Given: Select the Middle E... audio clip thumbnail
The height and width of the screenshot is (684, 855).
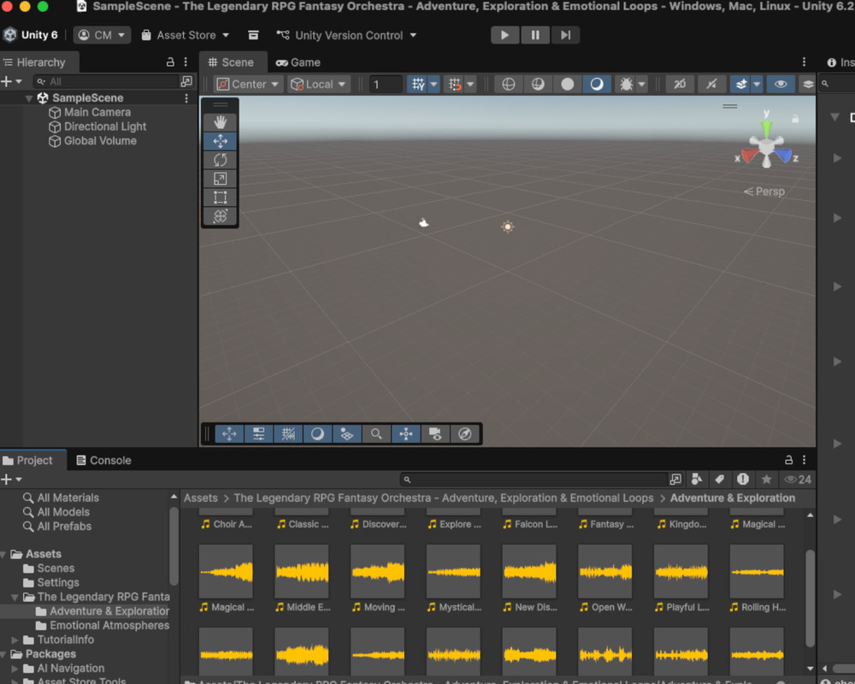Looking at the screenshot, I should pos(301,571).
